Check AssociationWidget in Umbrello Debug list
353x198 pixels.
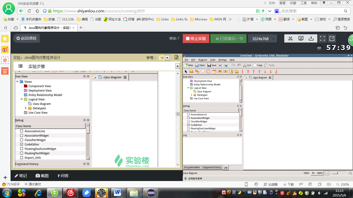(188, 118)
